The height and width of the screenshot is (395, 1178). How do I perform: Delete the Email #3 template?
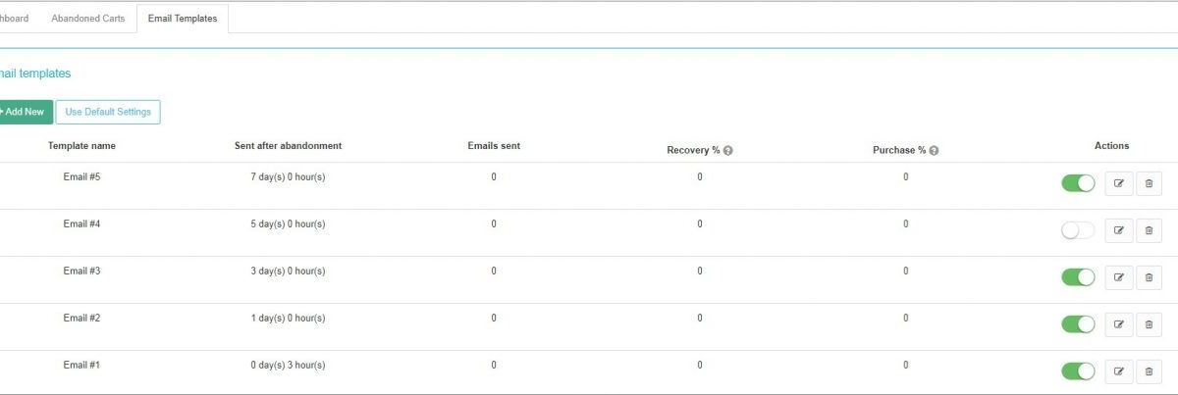1149,277
